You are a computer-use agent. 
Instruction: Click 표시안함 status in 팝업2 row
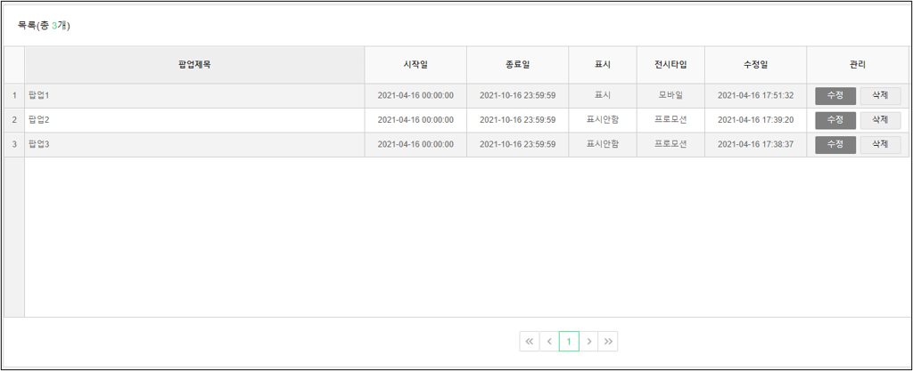603,120
